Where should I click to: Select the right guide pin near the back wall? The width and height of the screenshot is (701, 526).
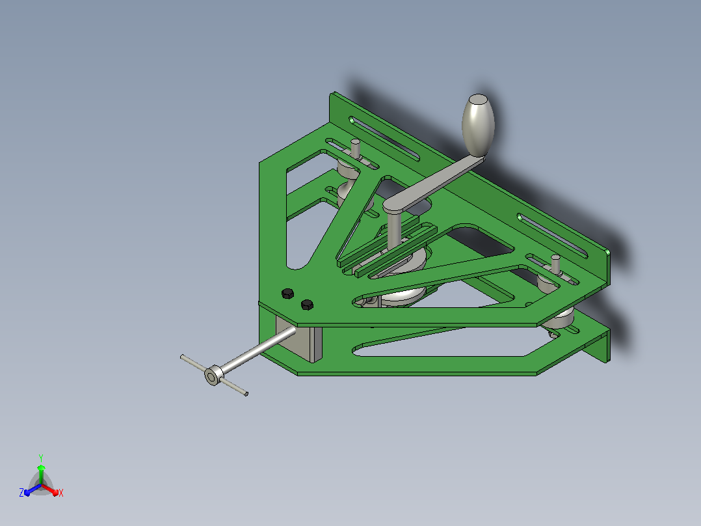pos(555,264)
